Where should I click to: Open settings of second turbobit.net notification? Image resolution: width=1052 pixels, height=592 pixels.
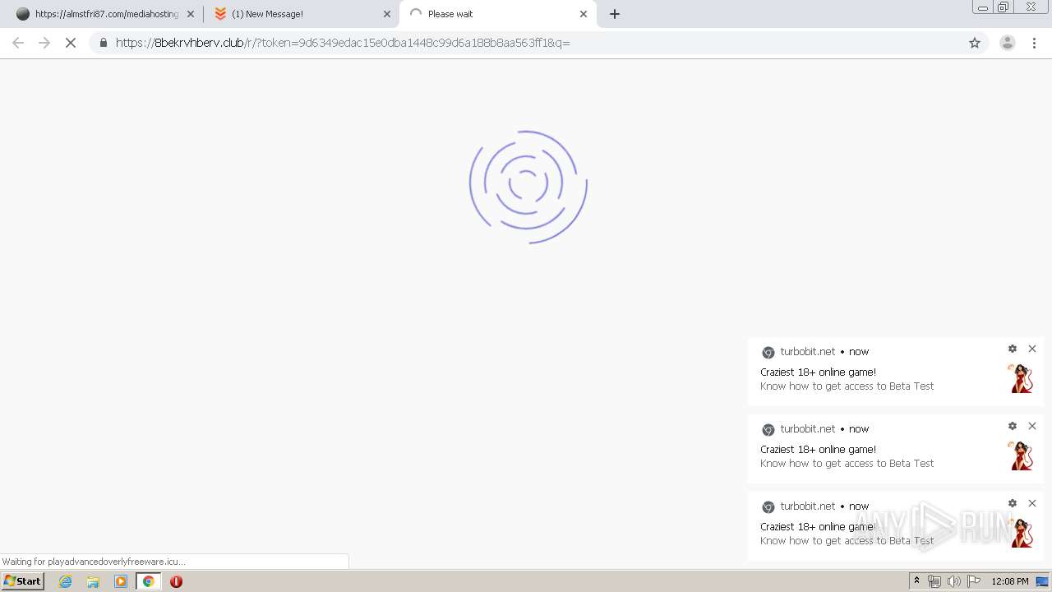coord(1013,426)
